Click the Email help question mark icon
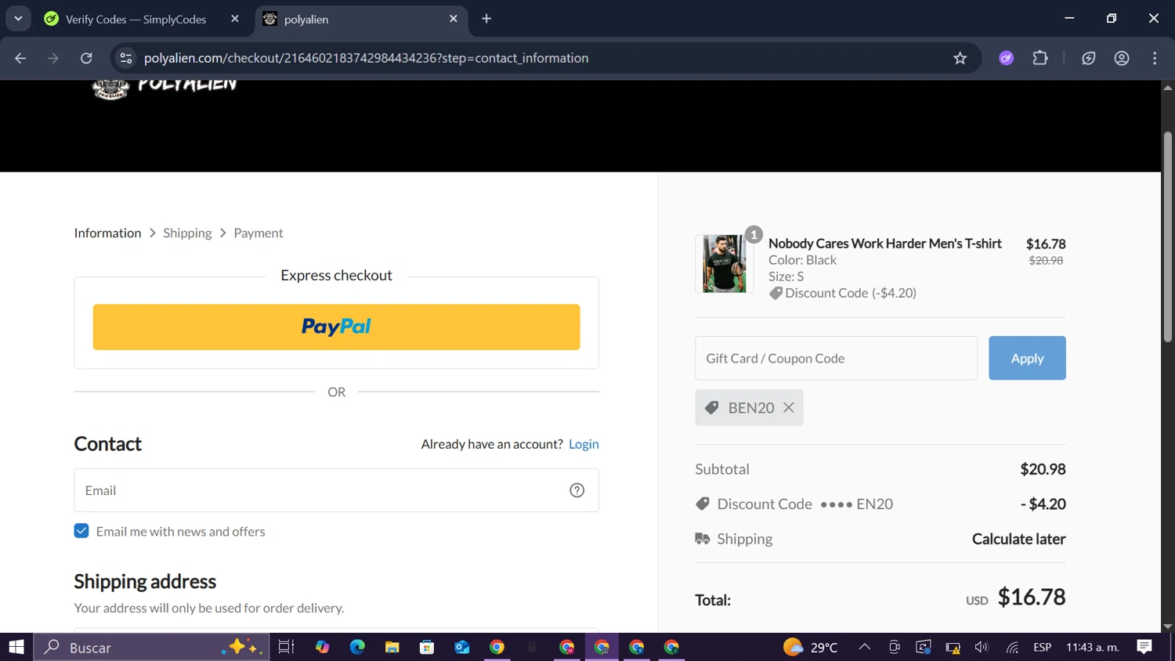 click(577, 490)
